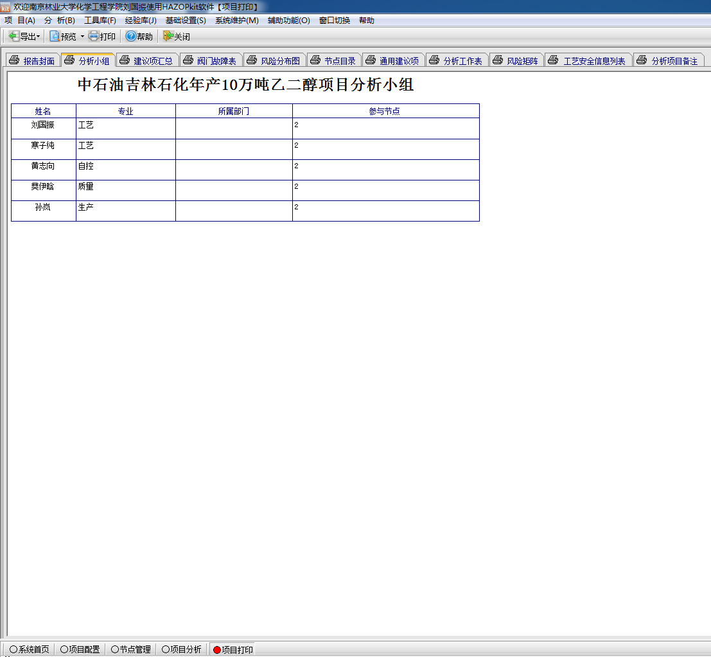Click the 关闭 exit door icon

coord(168,36)
